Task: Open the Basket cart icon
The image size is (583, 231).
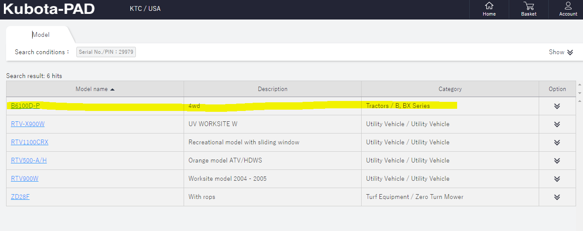Action: [528, 9]
